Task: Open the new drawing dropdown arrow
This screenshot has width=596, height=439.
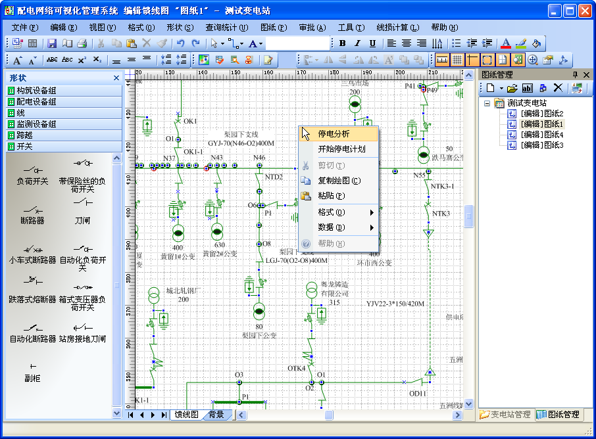Action: (x=501, y=88)
